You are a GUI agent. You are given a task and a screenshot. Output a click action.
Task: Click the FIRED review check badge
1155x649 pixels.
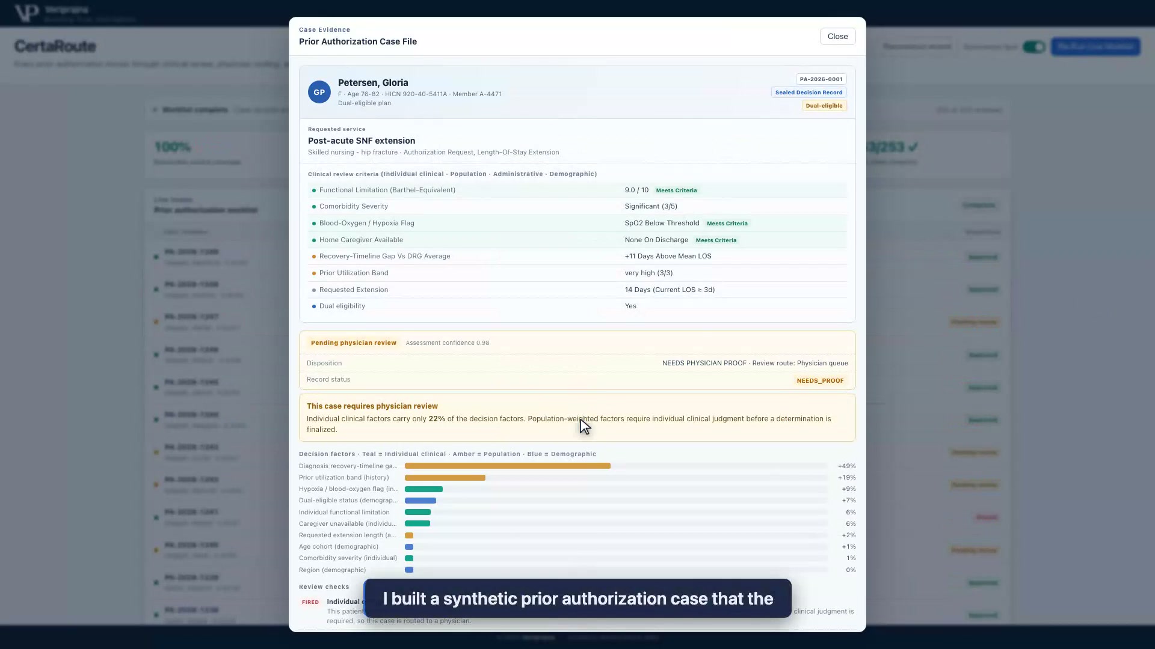click(310, 602)
